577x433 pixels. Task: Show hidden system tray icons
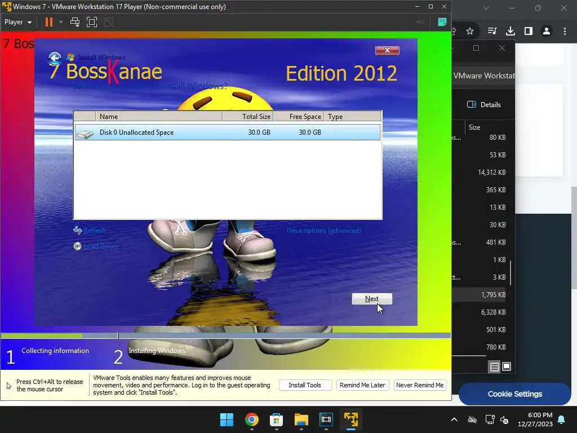[x=454, y=419]
